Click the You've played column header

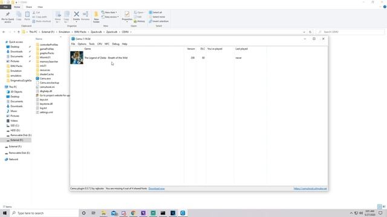tap(215, 49)
